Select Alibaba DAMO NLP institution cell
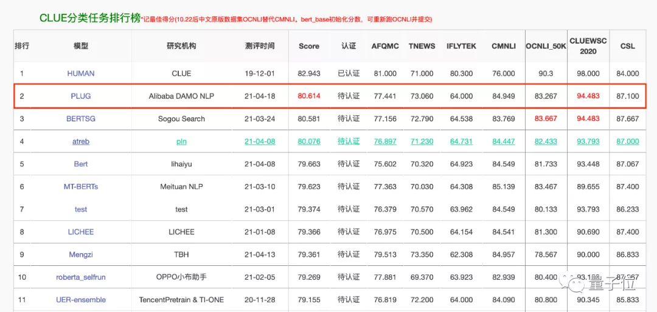Image resolution: width=657 pixels, height=312 pixels. point(181,96)
